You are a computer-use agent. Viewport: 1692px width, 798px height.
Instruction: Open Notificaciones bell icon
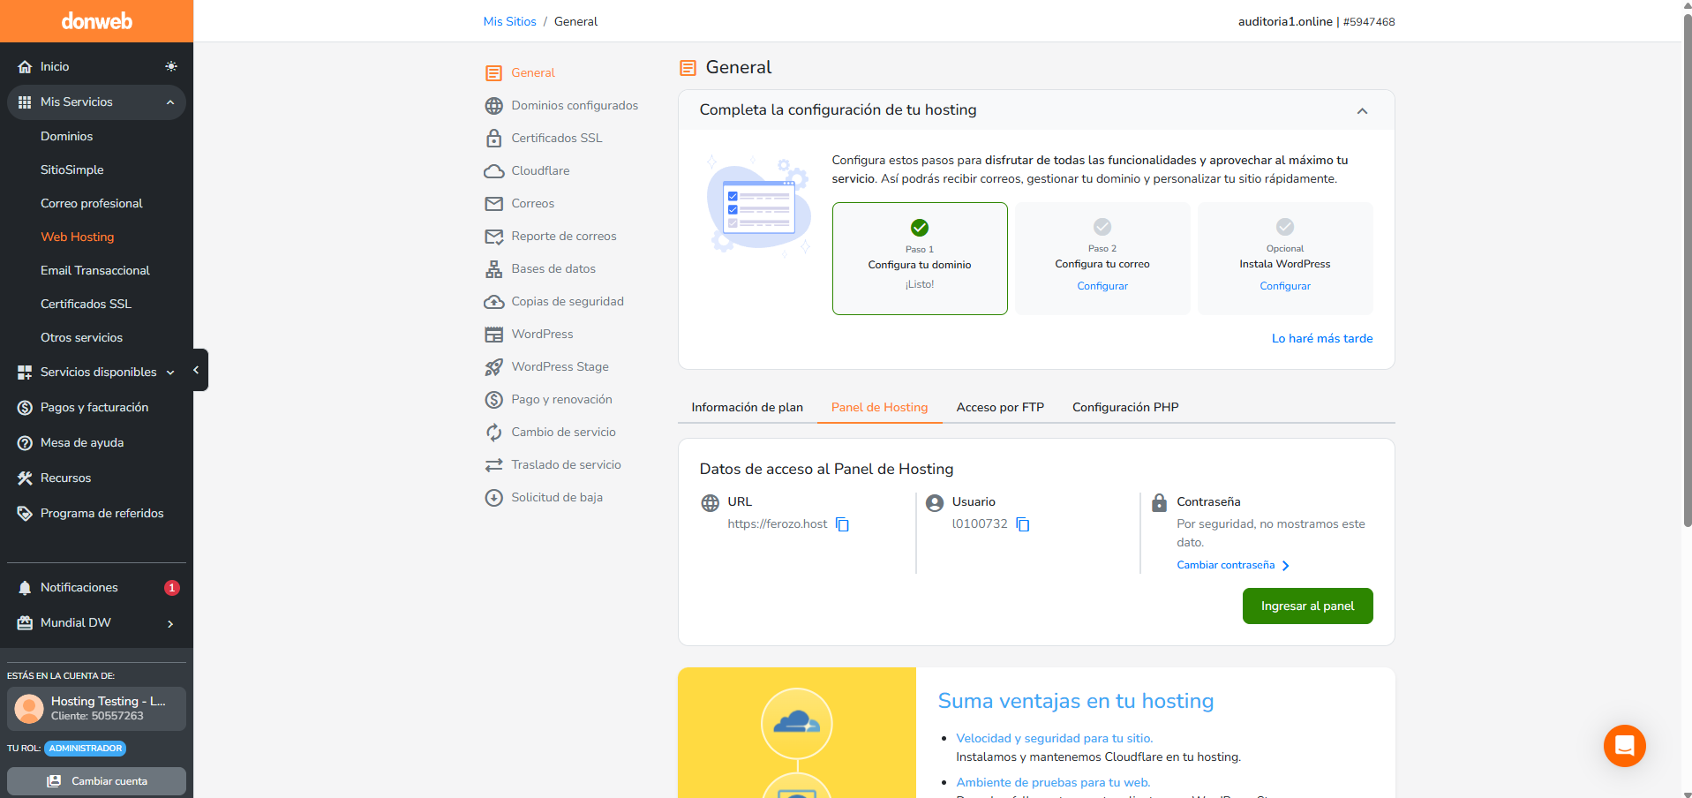[x=25, y=588]
